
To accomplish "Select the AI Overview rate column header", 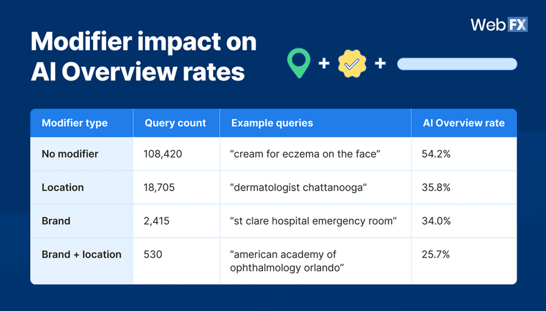I will click(464, 123).
